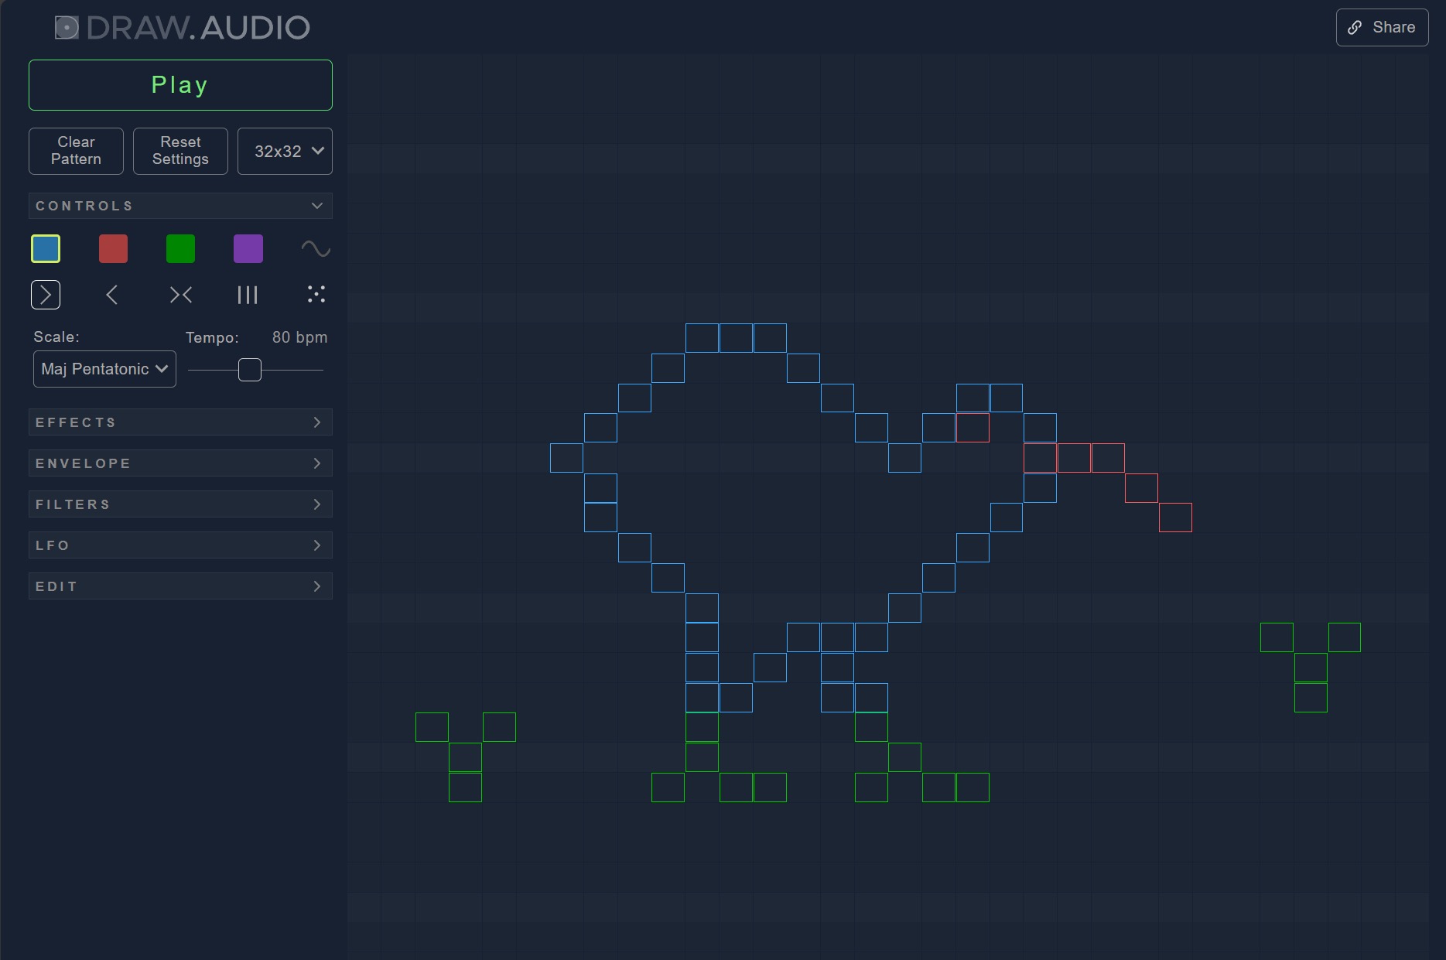Viewport: 1446px width, 960px height.
Task: Click the Clear Pattern button
Action: pyautogui.click(x=76, y=151)
